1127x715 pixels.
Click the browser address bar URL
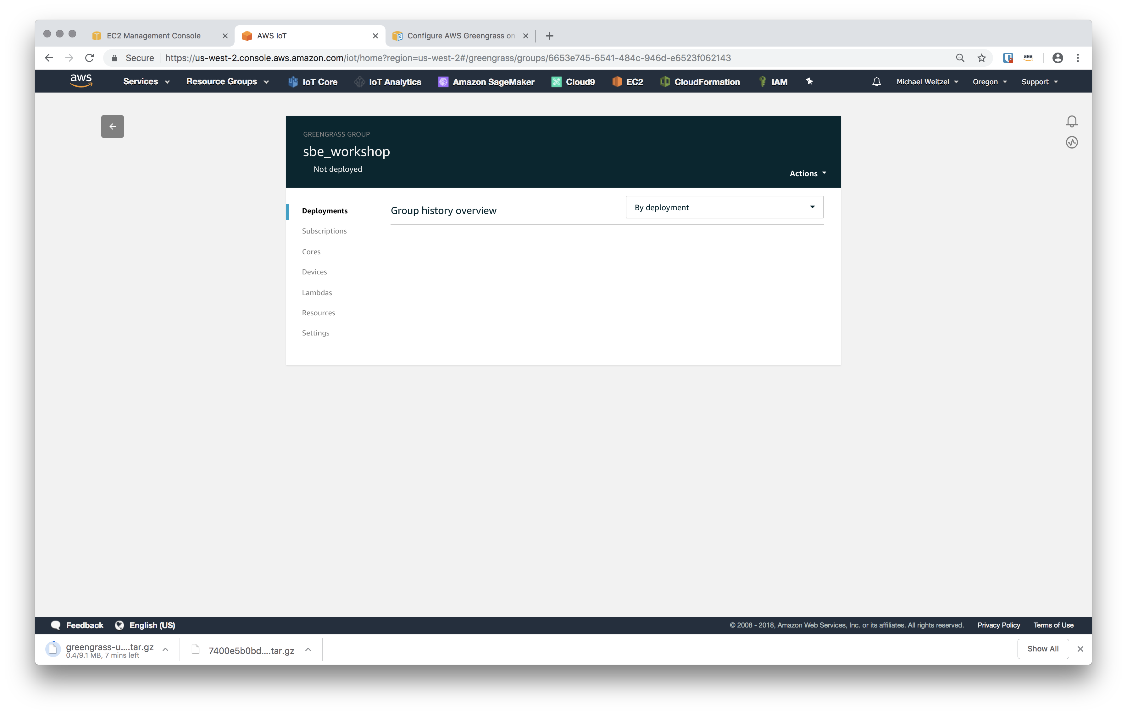click(448, 58)
